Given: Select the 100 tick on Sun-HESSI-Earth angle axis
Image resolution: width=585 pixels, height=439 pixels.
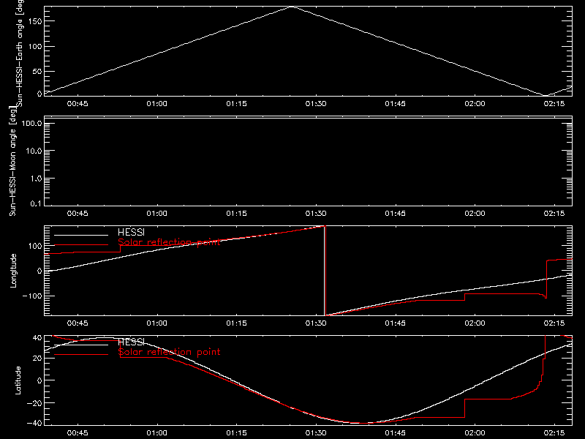Looking at the screenshot, I should (x=34, y=46).
